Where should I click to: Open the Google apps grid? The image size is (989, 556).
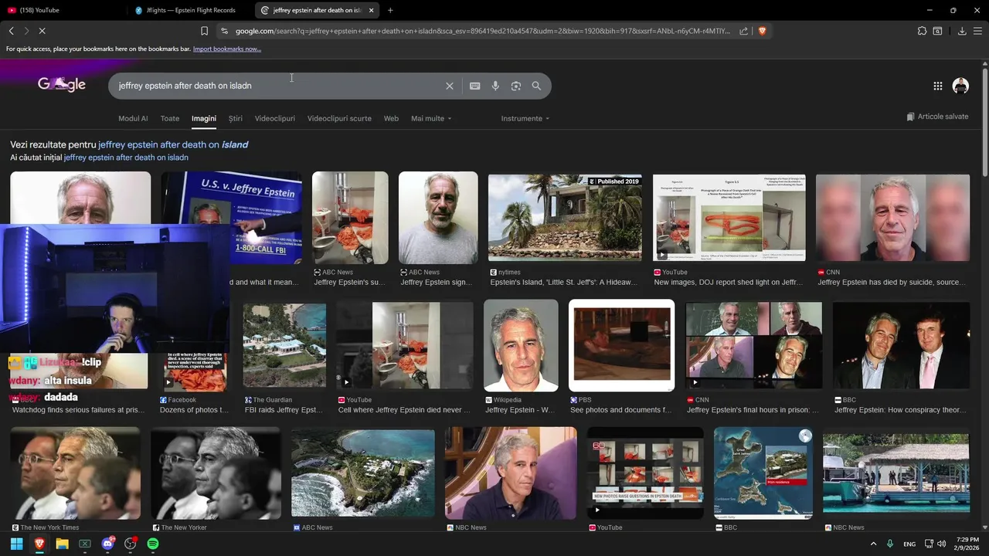click(937, 86)
